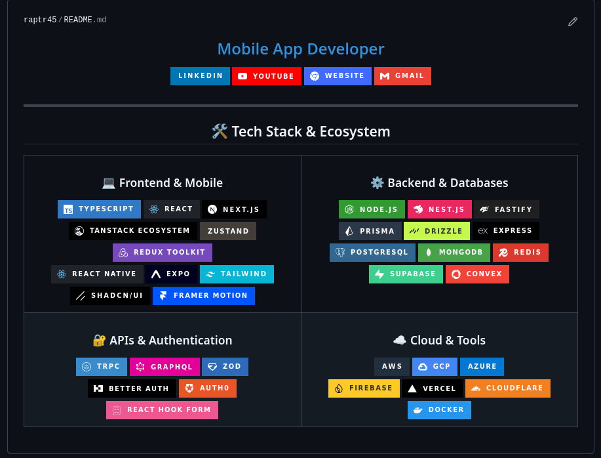Screen dimensions: 601x458
Task: Click the shadcn/ui badge
Action: (110, 296)
